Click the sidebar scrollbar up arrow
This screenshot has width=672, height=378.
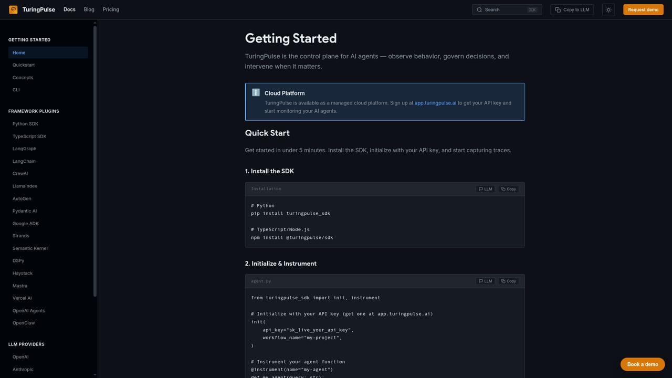coord(95,23)
